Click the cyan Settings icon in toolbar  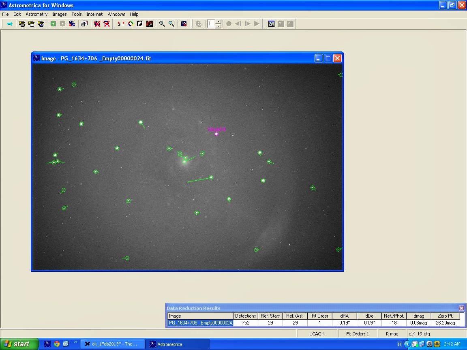click(x=10, y=24)
